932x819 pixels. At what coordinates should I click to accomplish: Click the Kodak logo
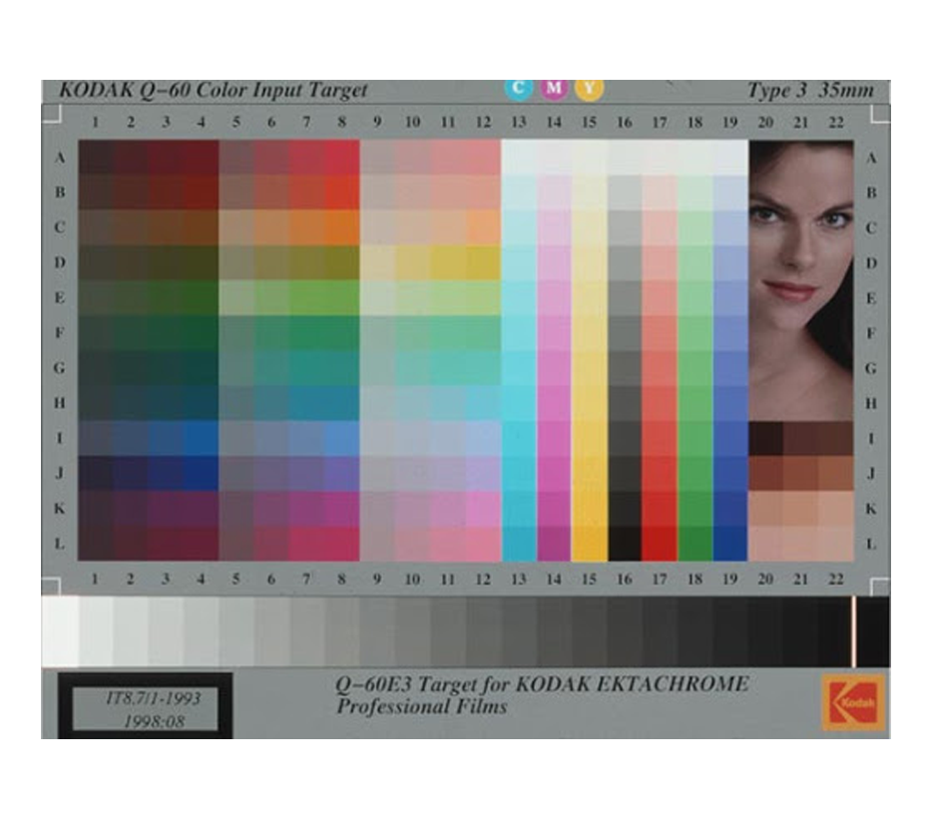[x=854, y=699]
